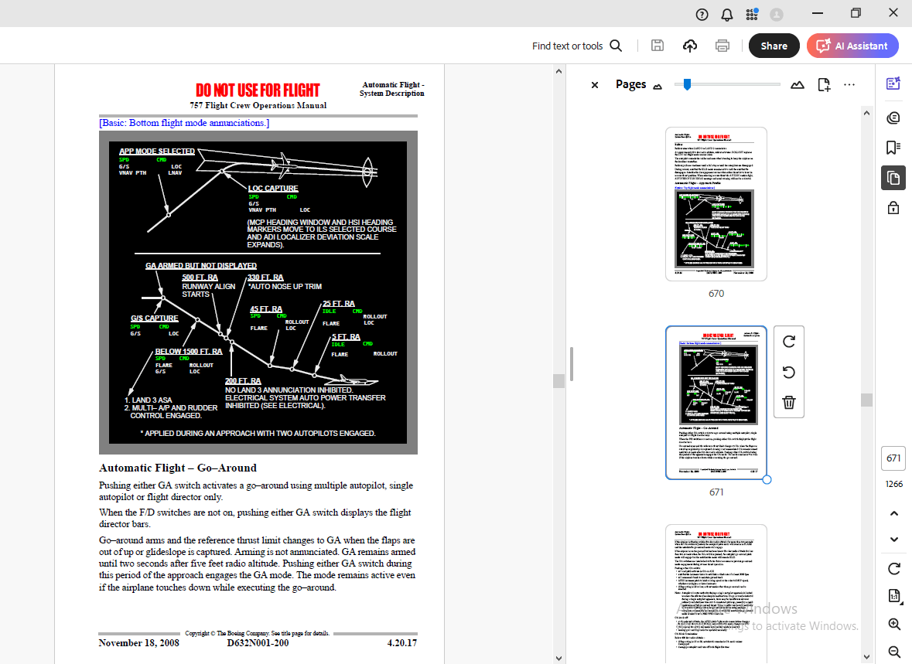Insert a new page into the document
The image size is (912, 664).
(824, 83)
